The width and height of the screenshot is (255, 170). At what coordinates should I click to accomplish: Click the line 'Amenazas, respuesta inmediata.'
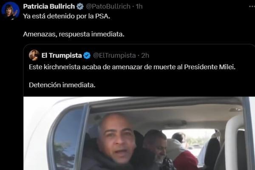click(x=74, y=34)
